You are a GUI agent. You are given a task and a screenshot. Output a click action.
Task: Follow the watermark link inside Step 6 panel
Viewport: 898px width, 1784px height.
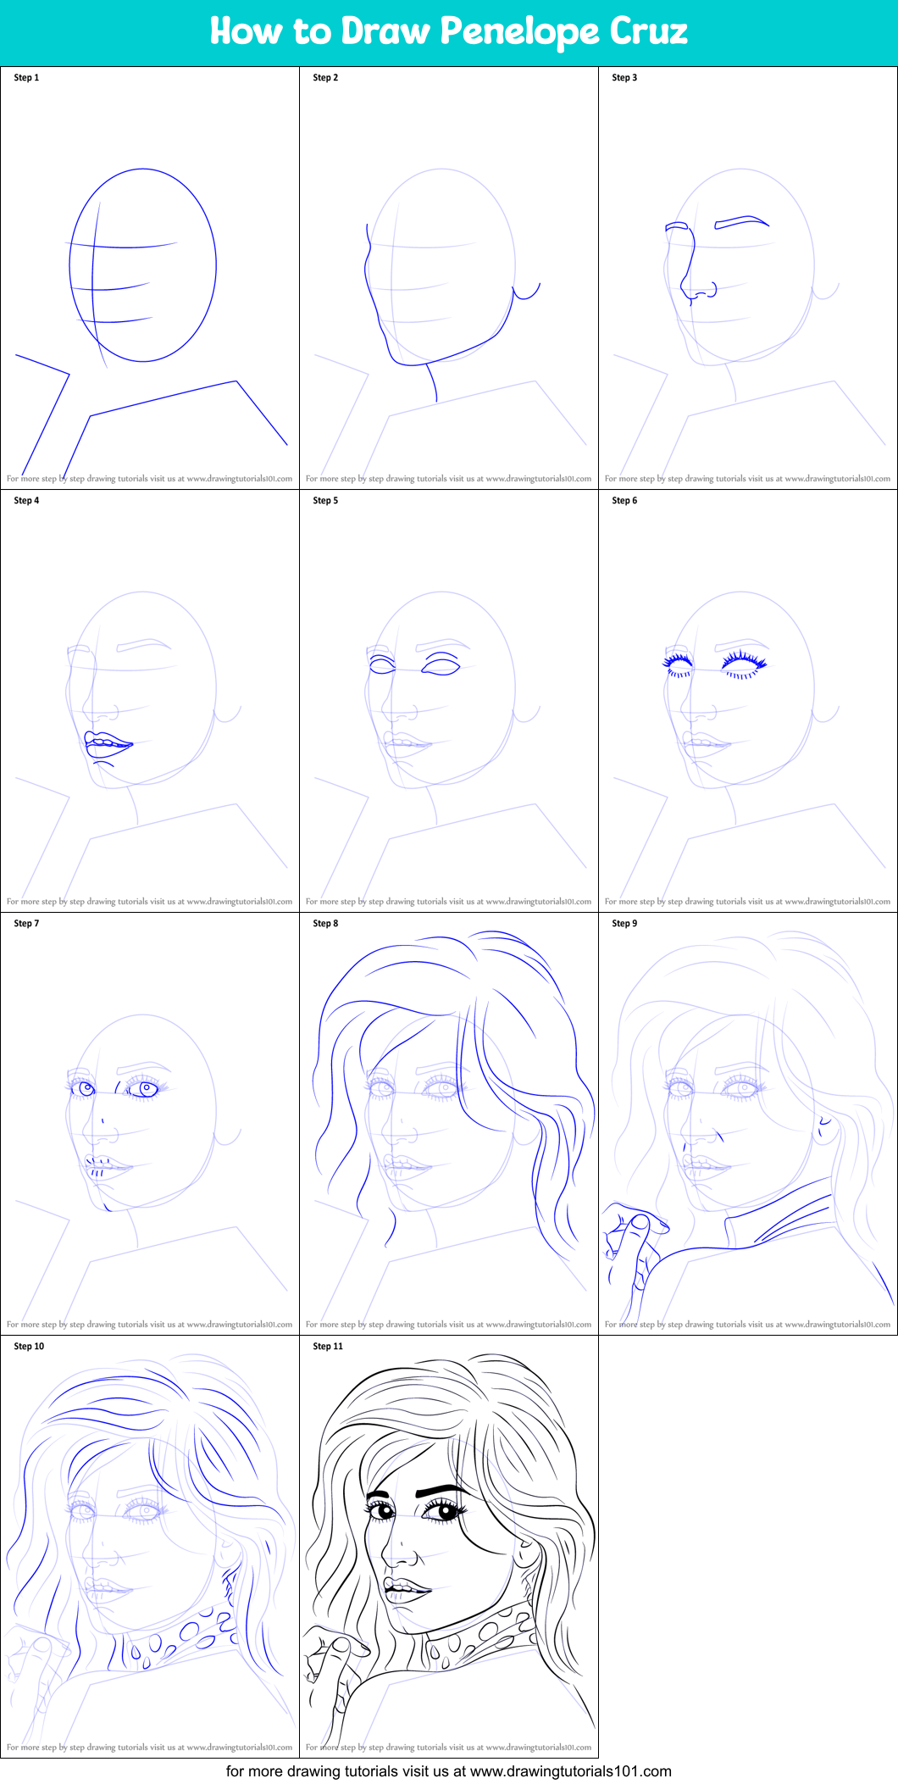coord(748,902)
